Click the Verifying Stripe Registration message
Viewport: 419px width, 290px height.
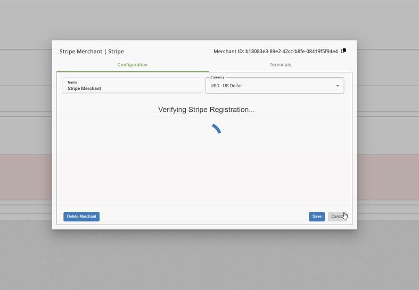[206, 110]
